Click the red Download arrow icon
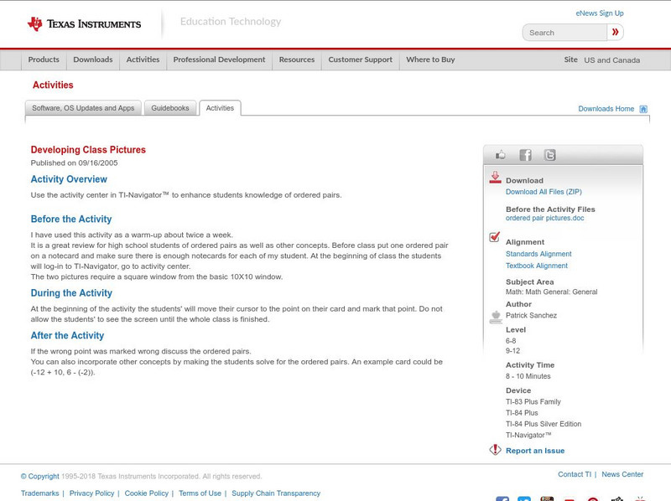Screen dimensions: 671x501 495,178
